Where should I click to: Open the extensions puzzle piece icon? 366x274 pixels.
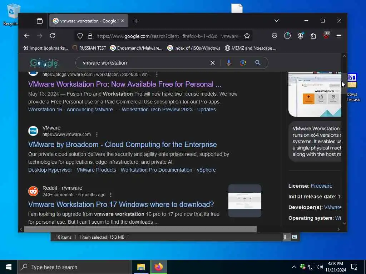click(x=313, y=36)
